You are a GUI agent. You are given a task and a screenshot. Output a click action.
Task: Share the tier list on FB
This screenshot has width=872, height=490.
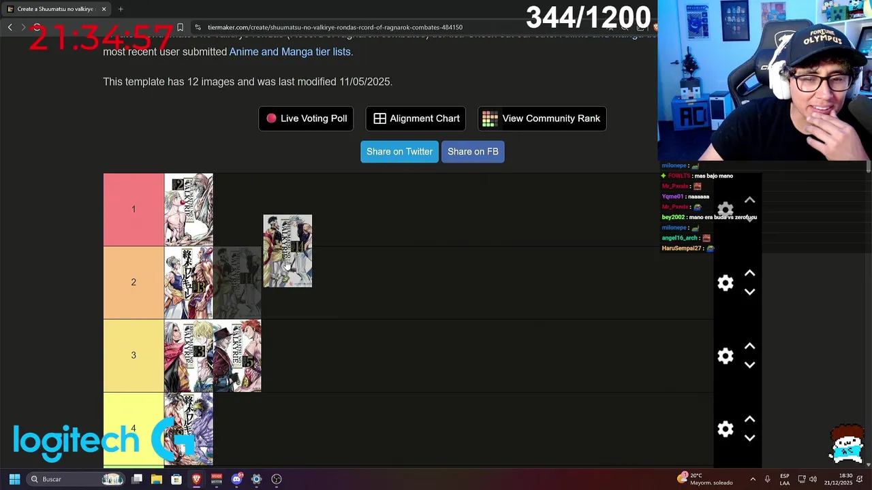tap(473, 152)
